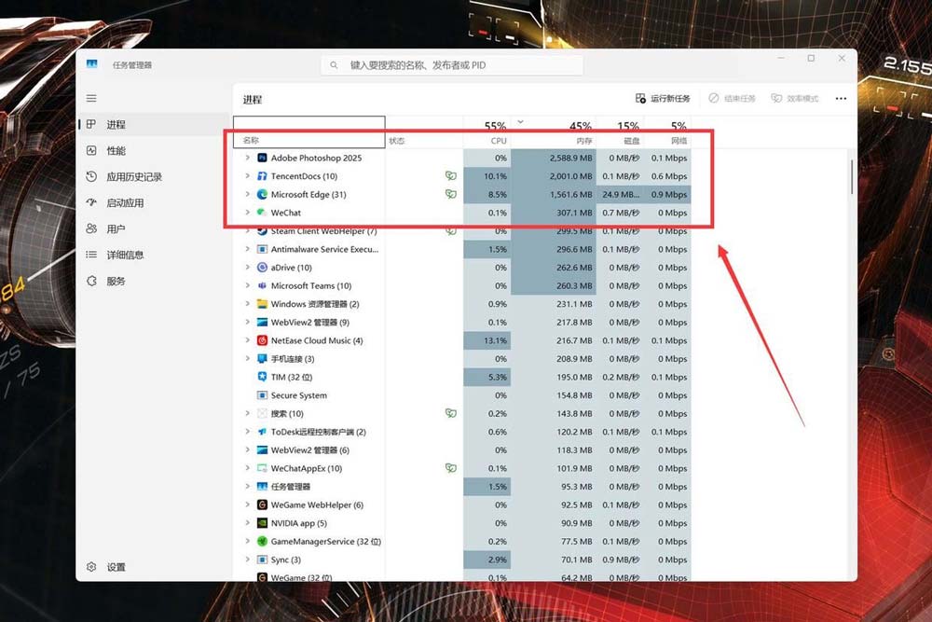This screenshot has height=622, width=932.
Task: Click efficiency mode leaf icon on TencentDocs row
Action: tap(450, 176)
